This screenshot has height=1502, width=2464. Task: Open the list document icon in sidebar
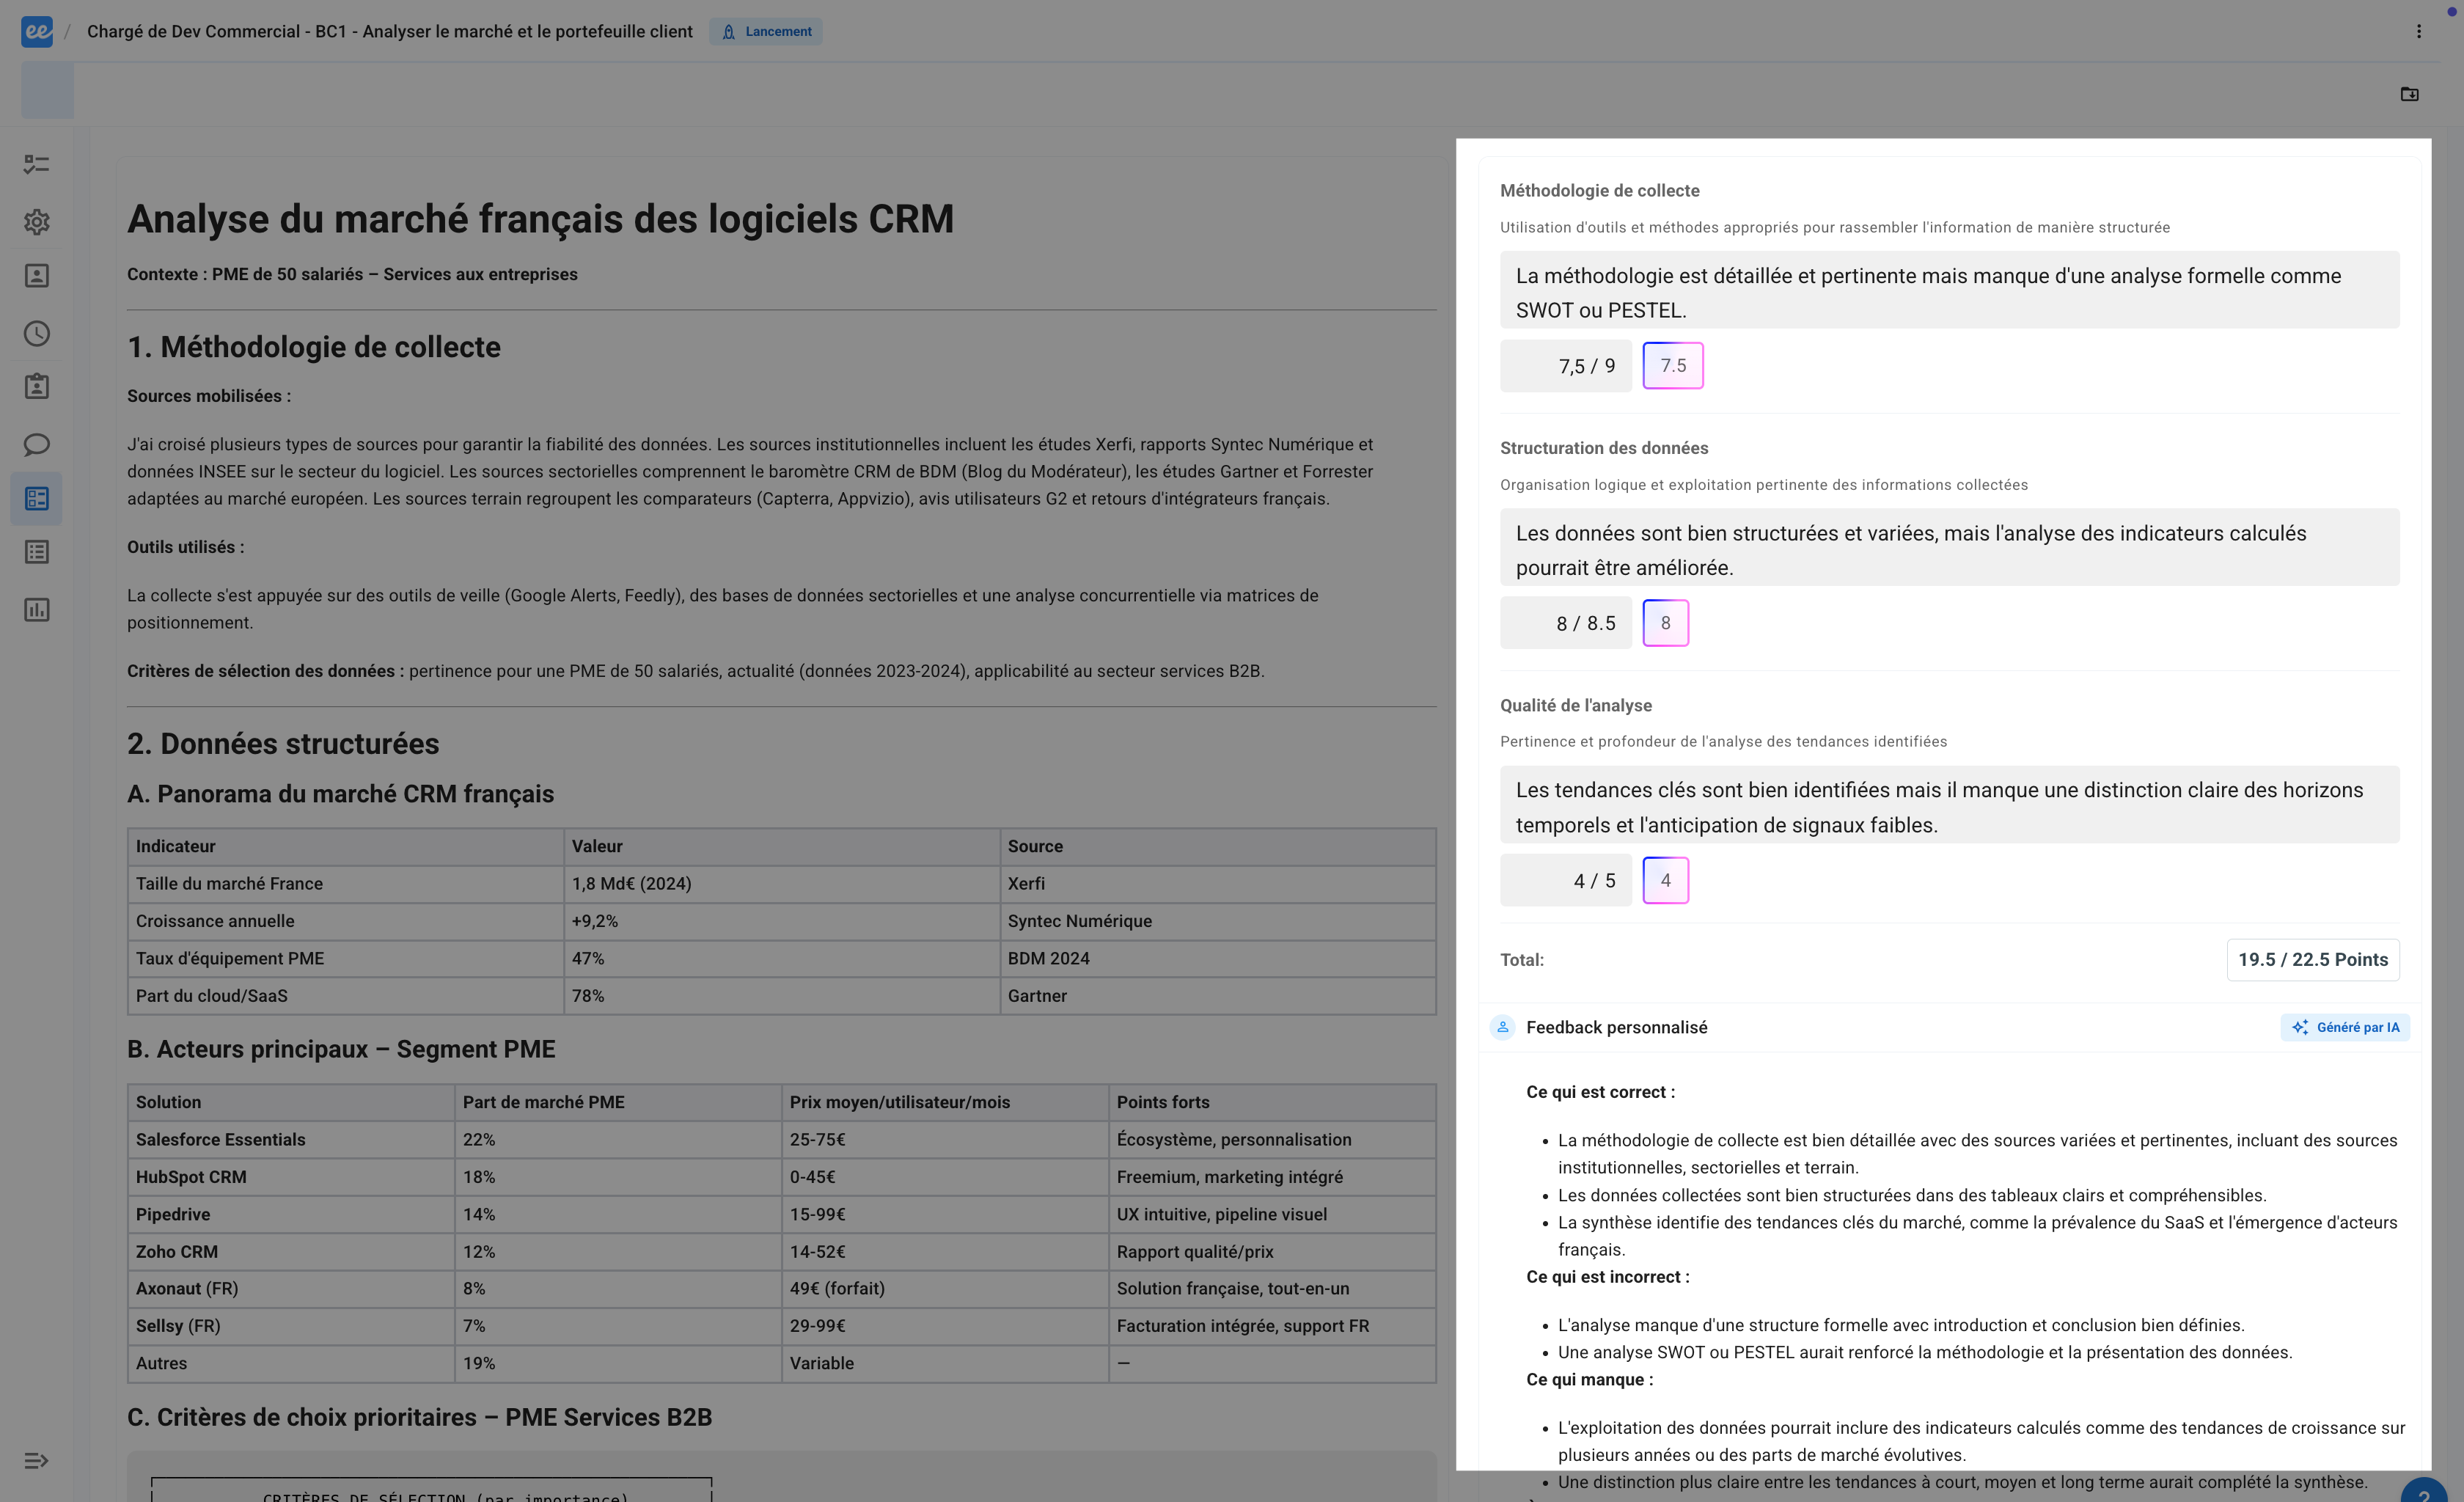[37, 552]
